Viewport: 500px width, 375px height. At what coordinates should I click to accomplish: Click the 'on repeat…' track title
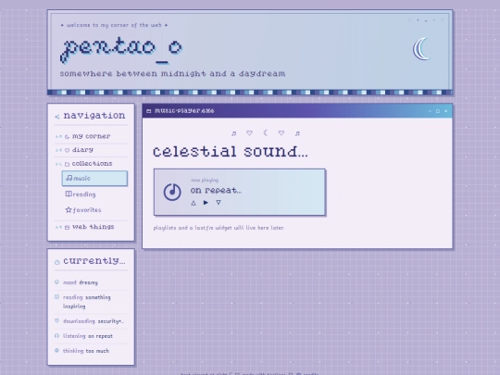pos(216,191)
